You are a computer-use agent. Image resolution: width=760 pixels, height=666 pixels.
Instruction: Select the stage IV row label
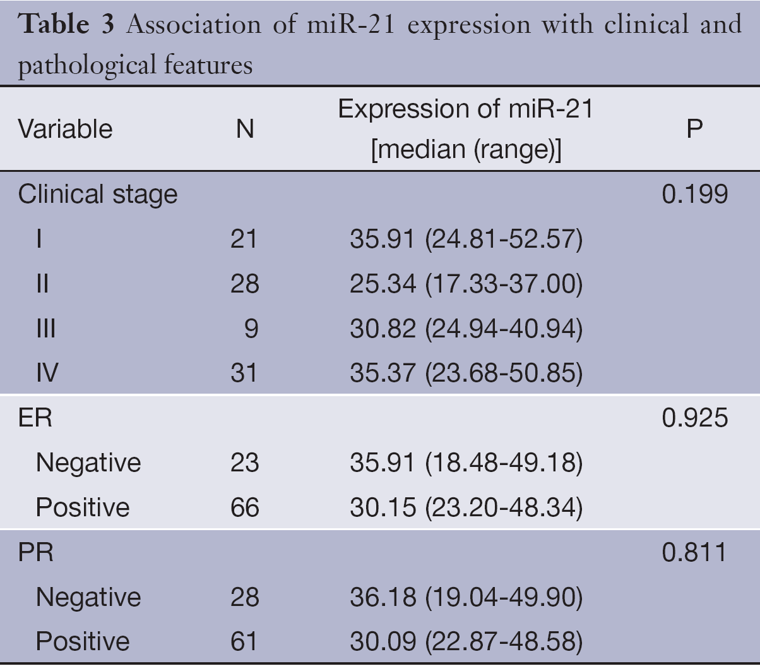pos(47,373)
